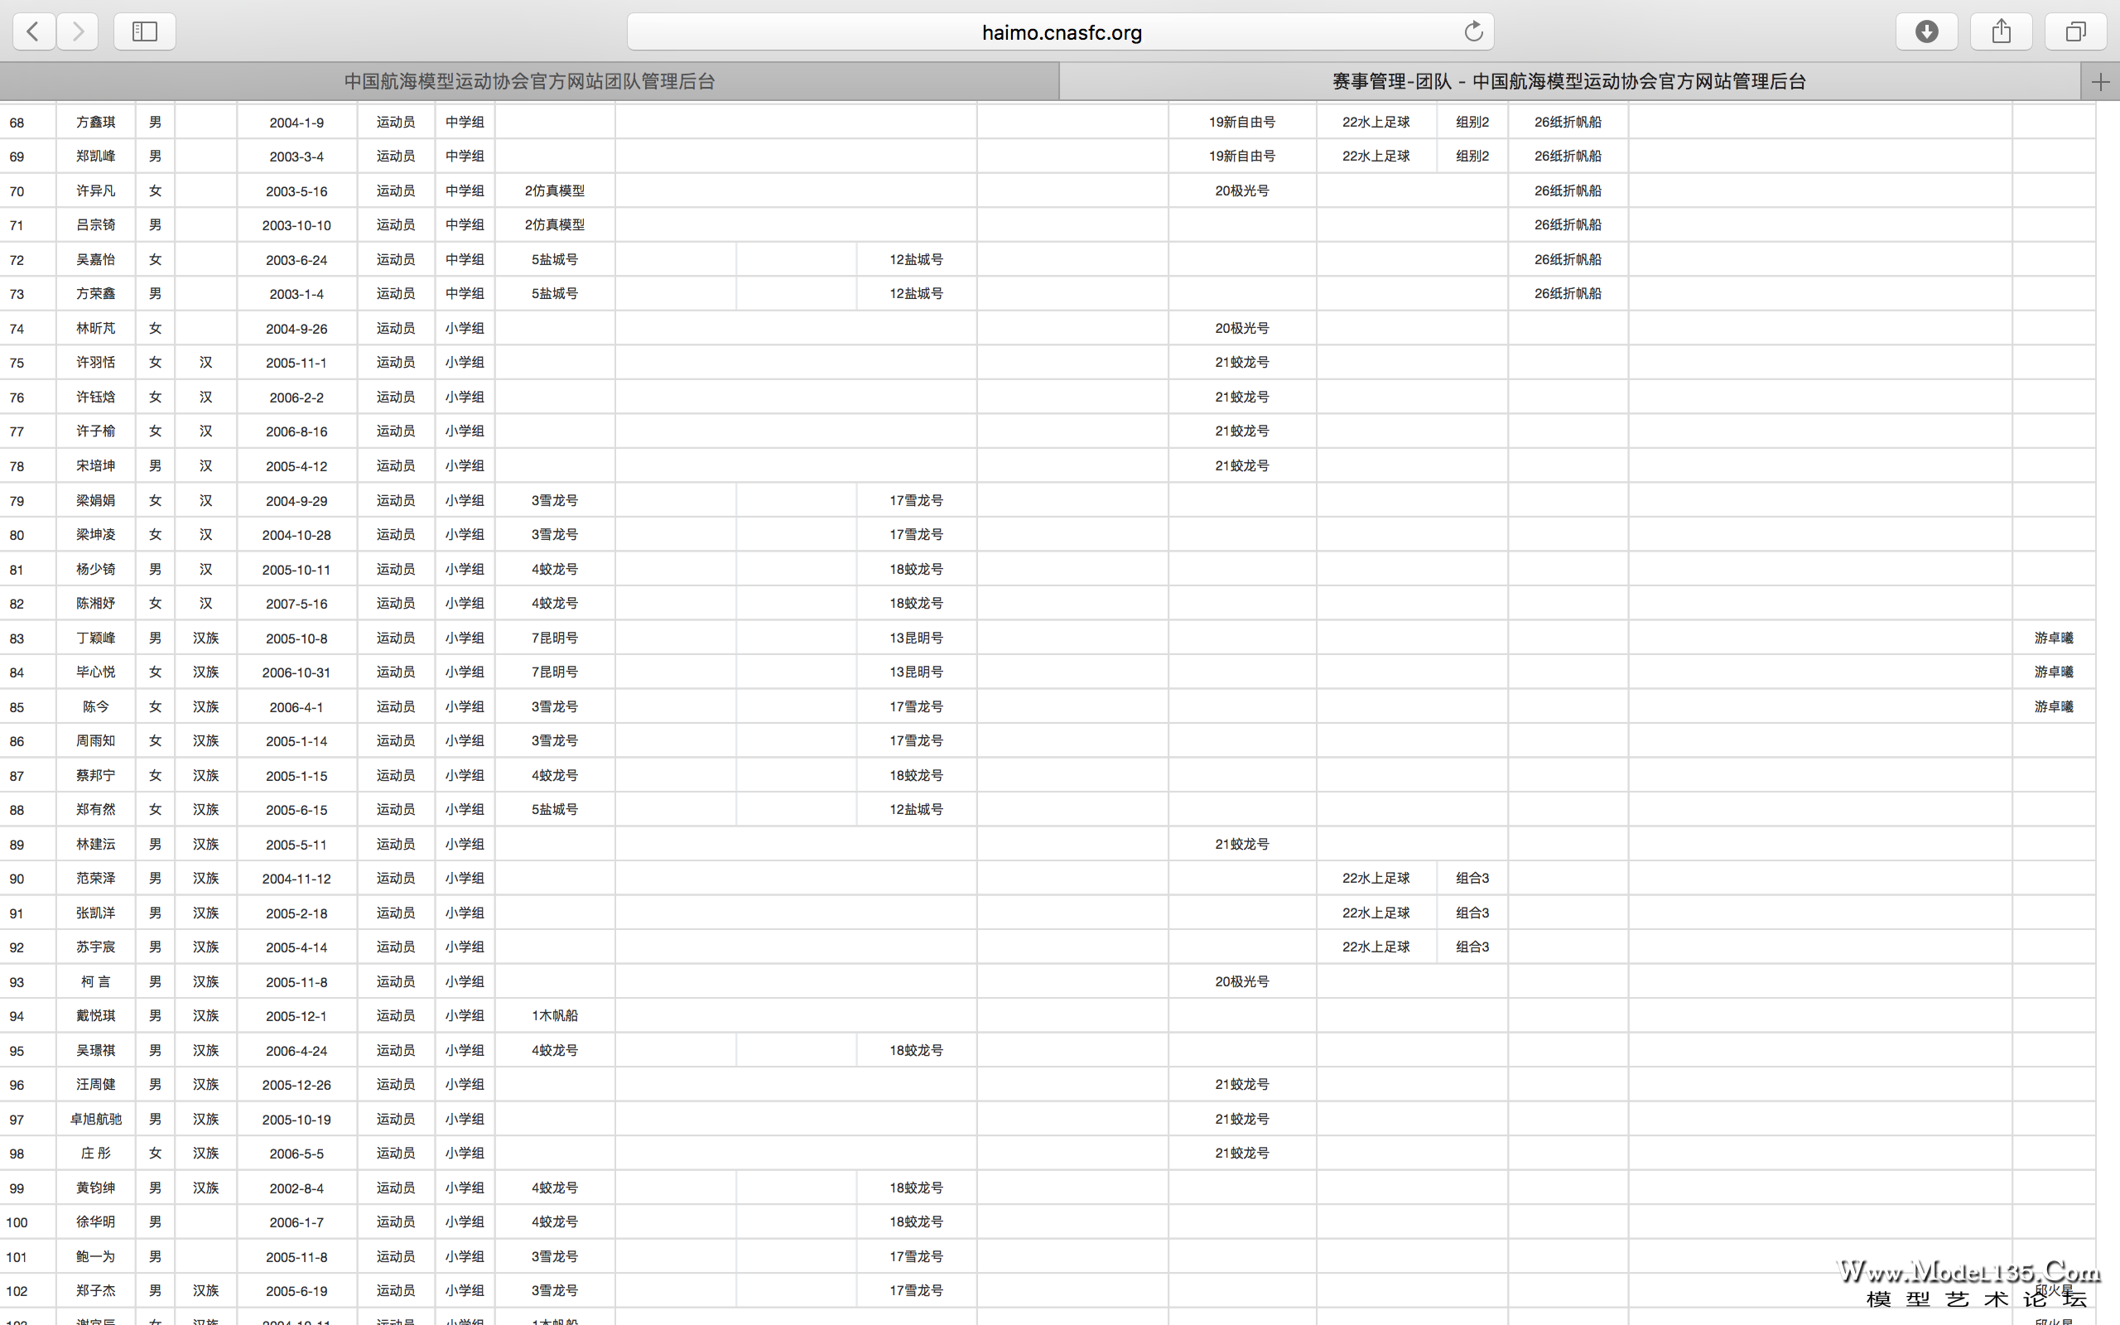Click the haimo.cnasfc.org address bar
2120x1325 pixels.
[x=1060, y=32]
